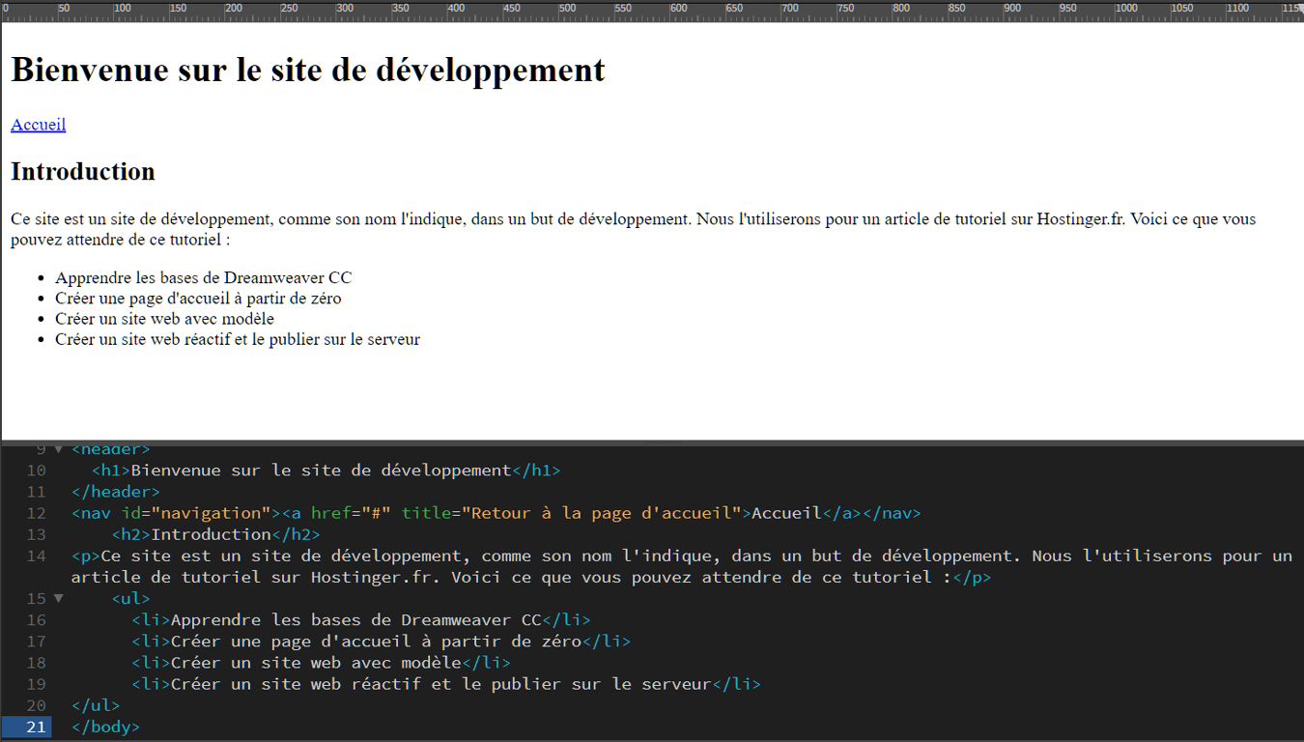
Task: Click line number 16 in the gutter
Action: click(x=36, y=619)
